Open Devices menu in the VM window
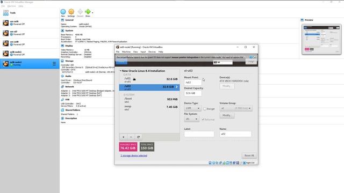The width and height of the screenshot is (344, 193). (x=152, y=52)
